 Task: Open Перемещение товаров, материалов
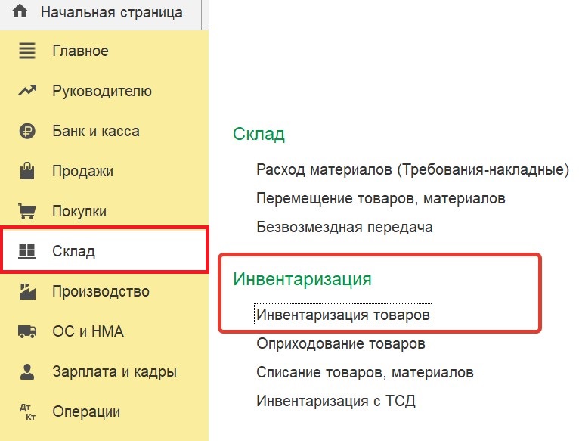point(381,198)
